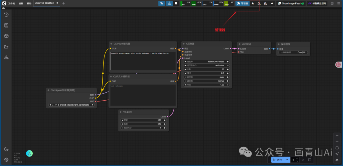
Task: Collapse the K采样器 node via its dot
Action: [184, 44]
